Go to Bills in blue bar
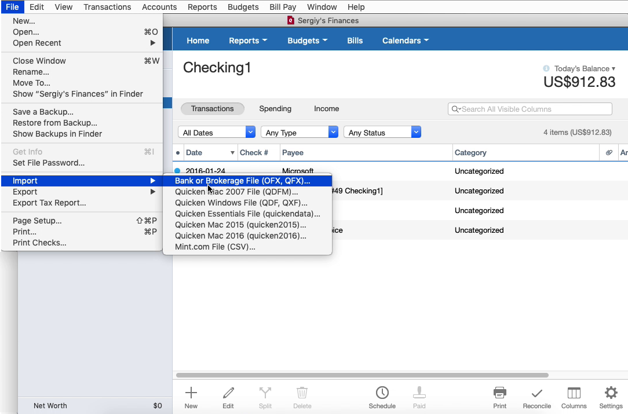 (355, 41)
